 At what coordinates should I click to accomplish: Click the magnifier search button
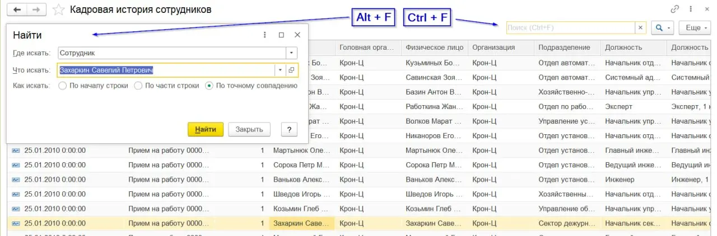pyautogui.click(x=662, y=27)
